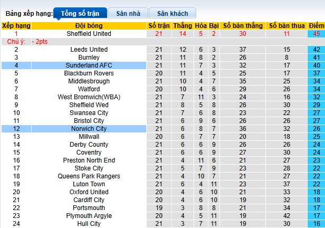This screenshot has width=325, height=228.
Task: Open the Sân nhà tab
Action: [127, 13]
